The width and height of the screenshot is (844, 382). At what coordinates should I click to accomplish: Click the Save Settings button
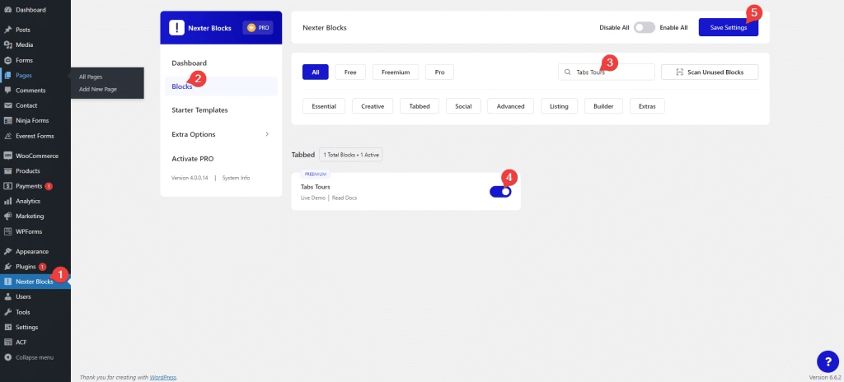point(728,27)
